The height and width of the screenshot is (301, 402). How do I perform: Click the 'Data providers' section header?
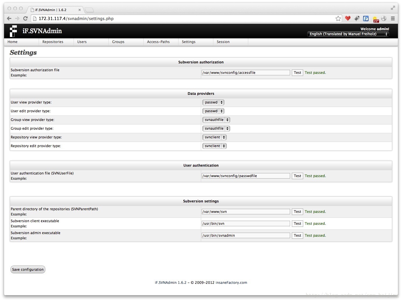point(201,94)
